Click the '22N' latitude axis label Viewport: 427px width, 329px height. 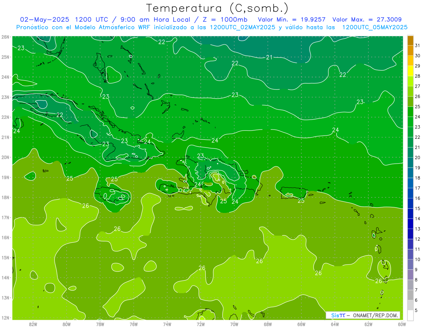(5, 117)
